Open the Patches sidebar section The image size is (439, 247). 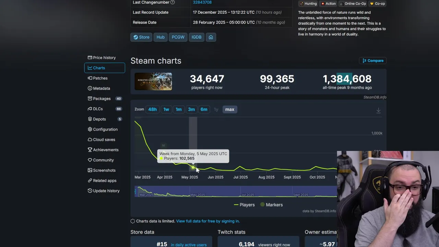(105, 78)
